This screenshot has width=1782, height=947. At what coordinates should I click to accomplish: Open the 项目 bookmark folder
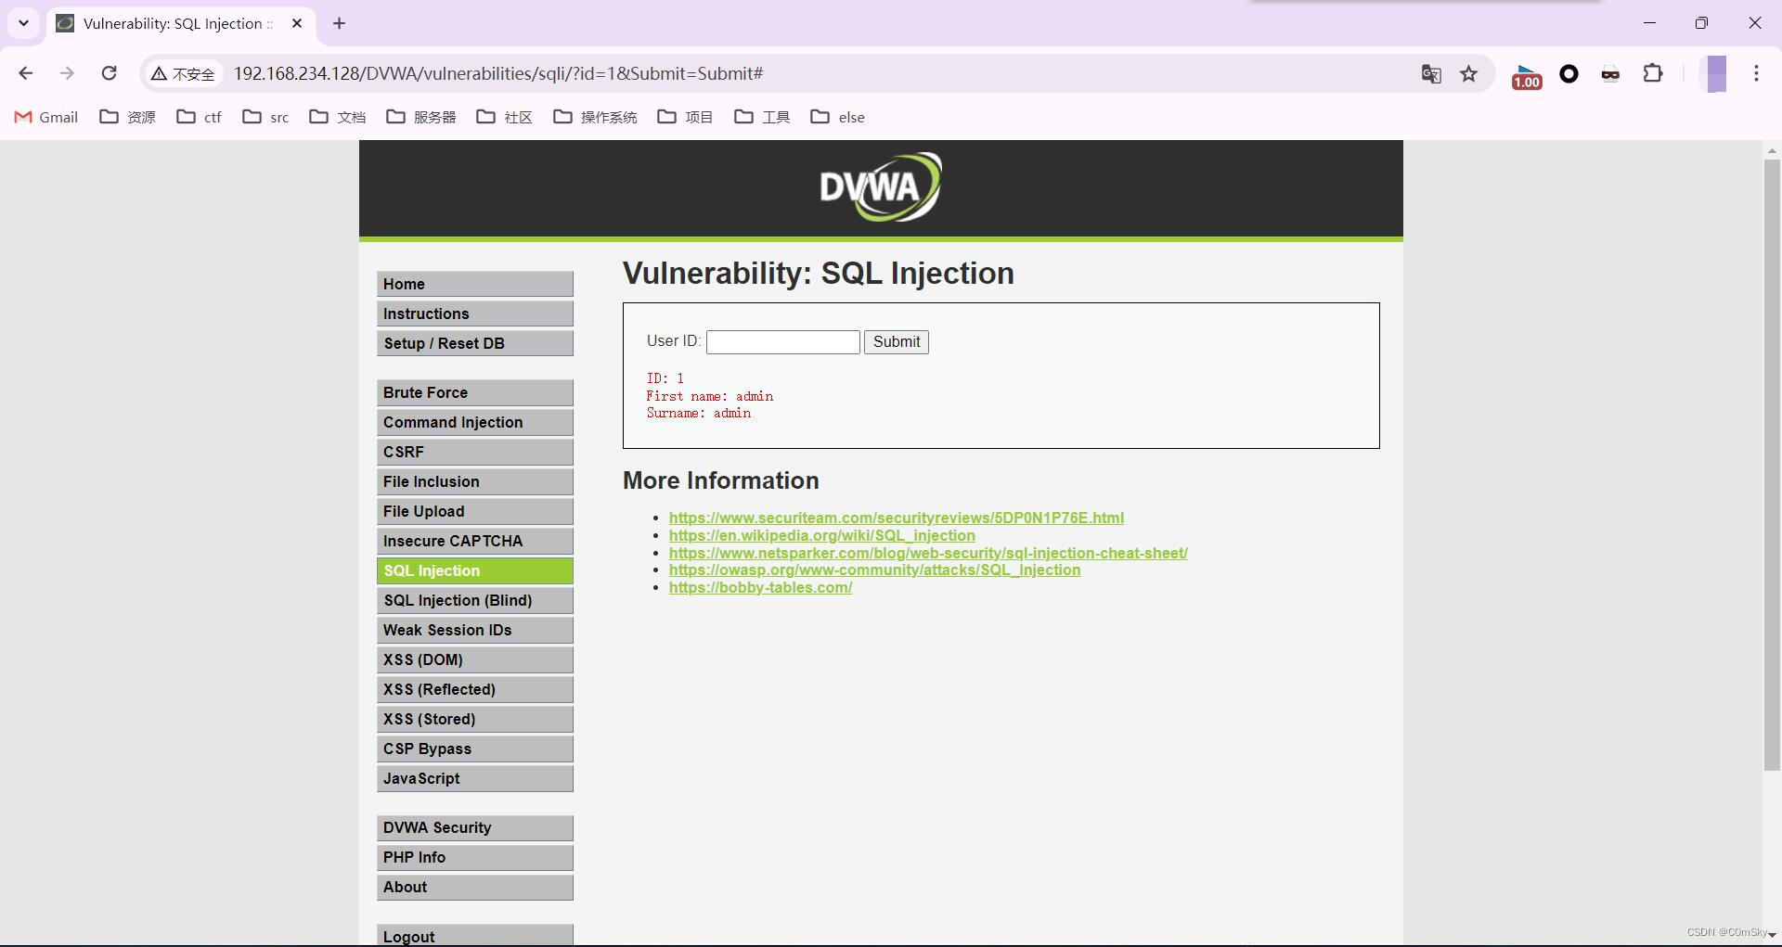click(x=685, y=117)
